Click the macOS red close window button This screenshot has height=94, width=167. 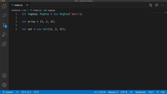1,1
